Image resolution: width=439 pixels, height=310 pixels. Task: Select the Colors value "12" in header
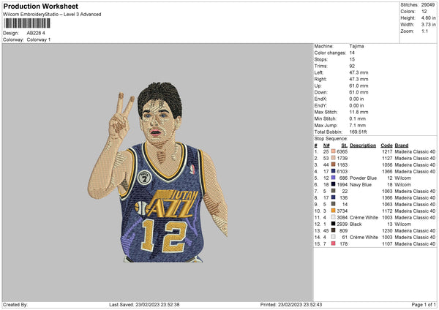coord(424,12)
